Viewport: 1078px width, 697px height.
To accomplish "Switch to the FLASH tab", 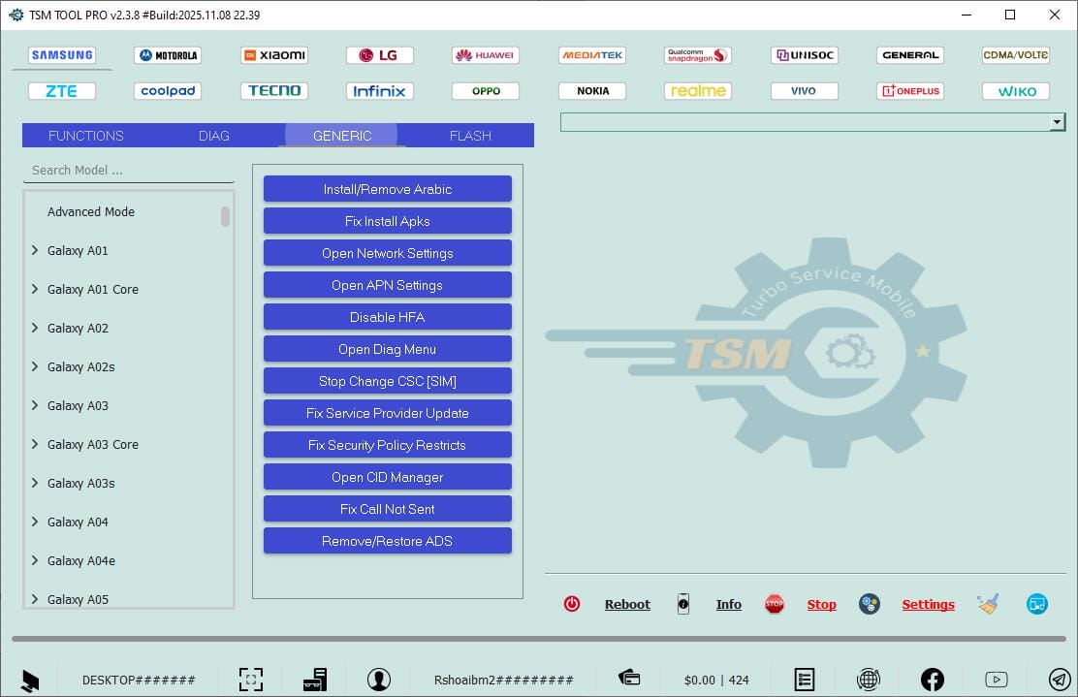I will [x=468, y=135].
